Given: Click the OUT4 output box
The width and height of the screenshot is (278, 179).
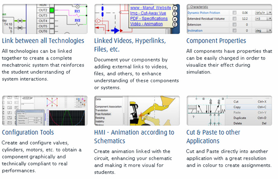Looking at the screenshot, I should coord(52,21).
